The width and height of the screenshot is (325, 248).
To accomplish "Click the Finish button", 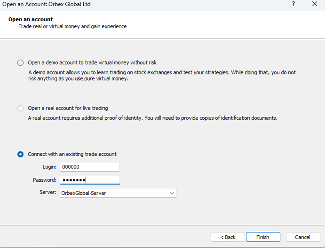I will pos(263,237).
